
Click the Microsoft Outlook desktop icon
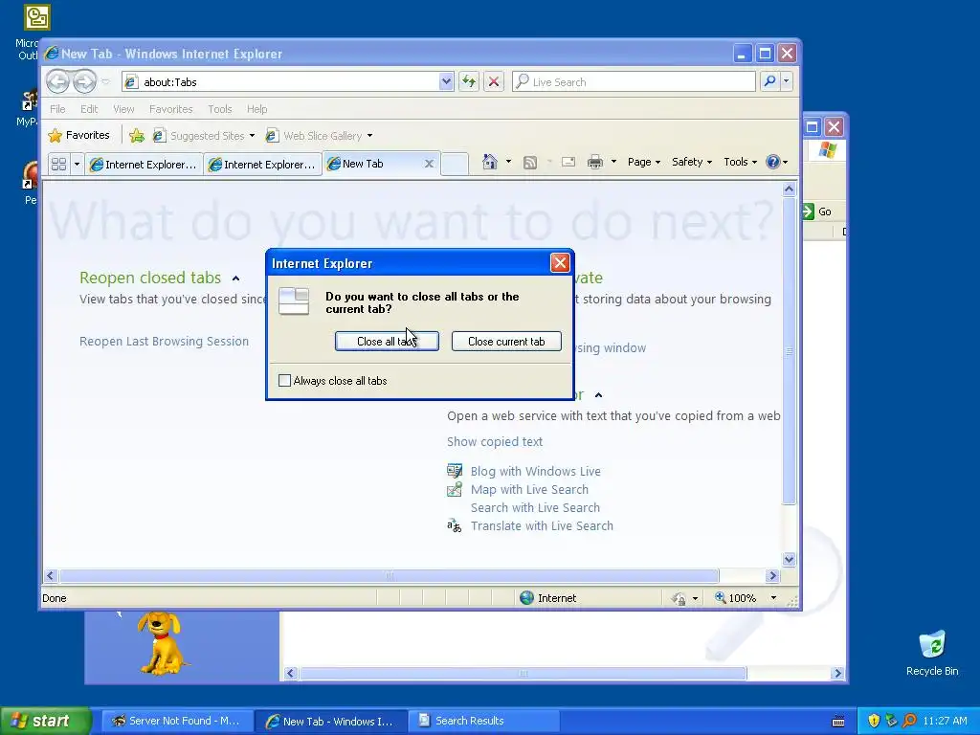coord(36,17)
